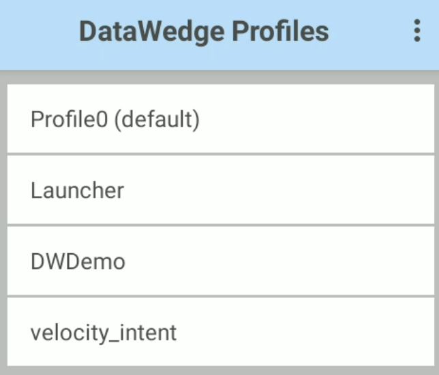Screen dimensions: 439x375
Task: Tap the vertical ellipsis in header
Action: pyautogui.click(x=417, y=31)
